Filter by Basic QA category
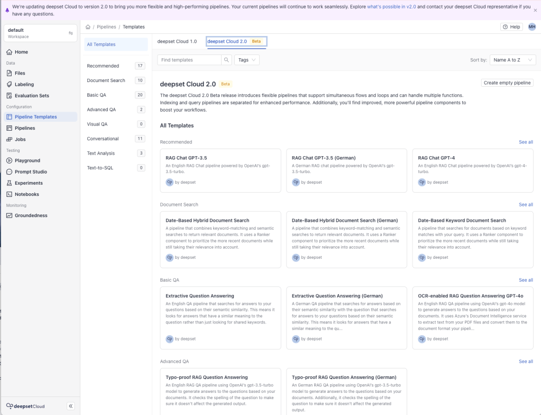 pos(116,95)
